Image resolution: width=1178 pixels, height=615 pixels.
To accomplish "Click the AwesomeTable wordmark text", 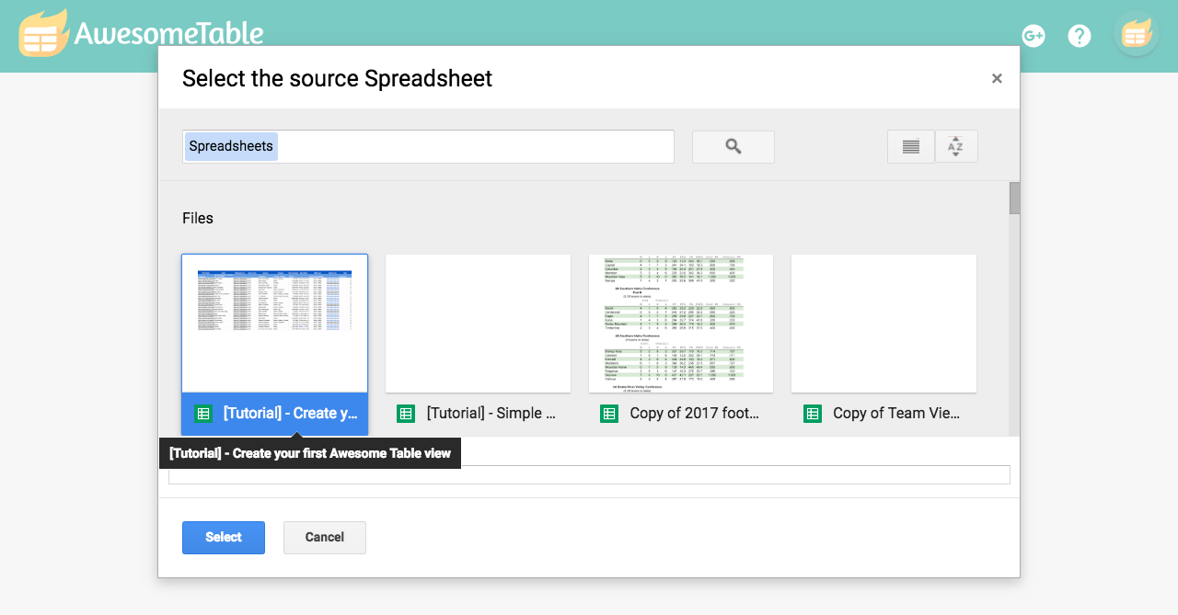I will click(169, 34).
